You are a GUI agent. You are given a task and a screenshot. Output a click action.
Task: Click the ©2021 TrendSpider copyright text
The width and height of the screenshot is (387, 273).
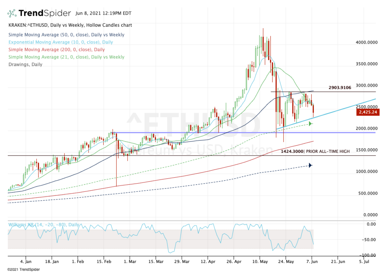(22, 269)
